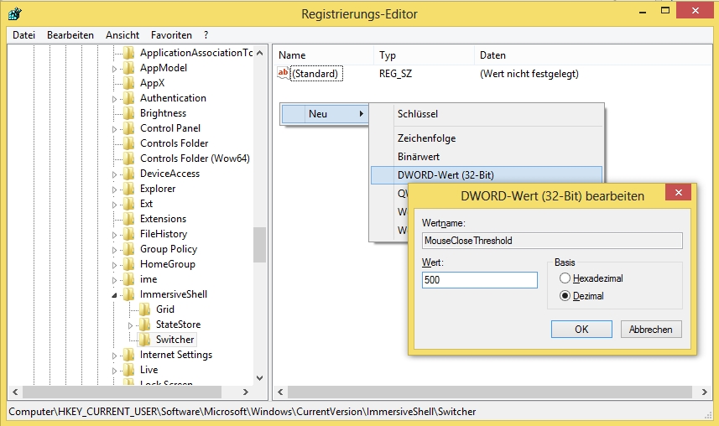The width and height of the screenshot is (719, 426).
Task: Choose Zeichenfolge from the submenu
Action: pos(487,138)
